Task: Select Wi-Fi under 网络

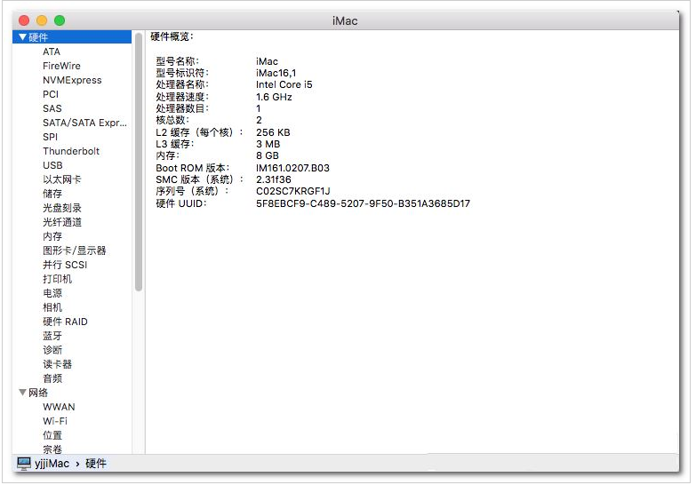Action: point(55,421)
